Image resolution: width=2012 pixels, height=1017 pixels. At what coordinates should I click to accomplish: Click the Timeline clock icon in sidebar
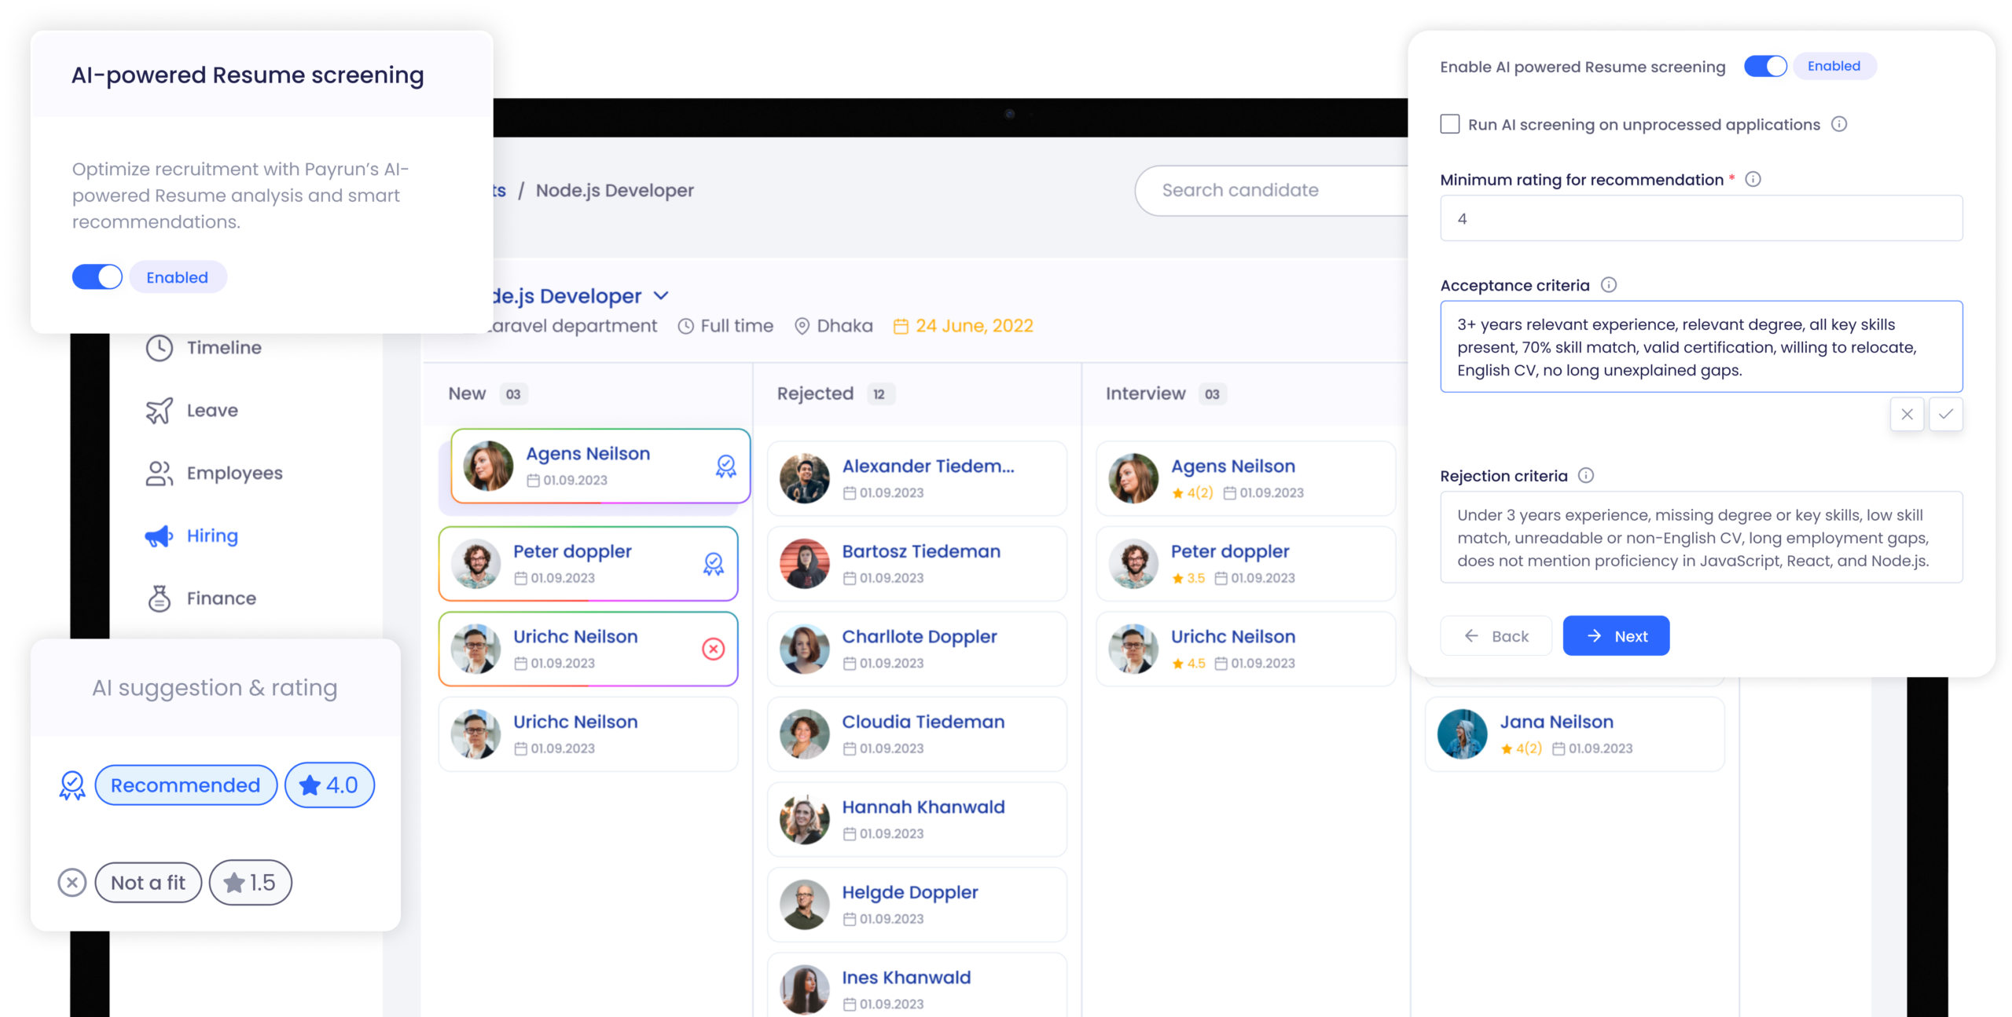(160, 348)
